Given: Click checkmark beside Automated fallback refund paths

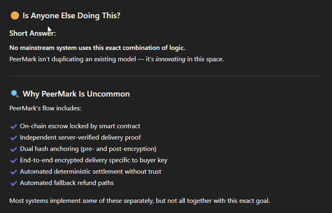Looking at the screenshot, I should (x=14, y=183).
